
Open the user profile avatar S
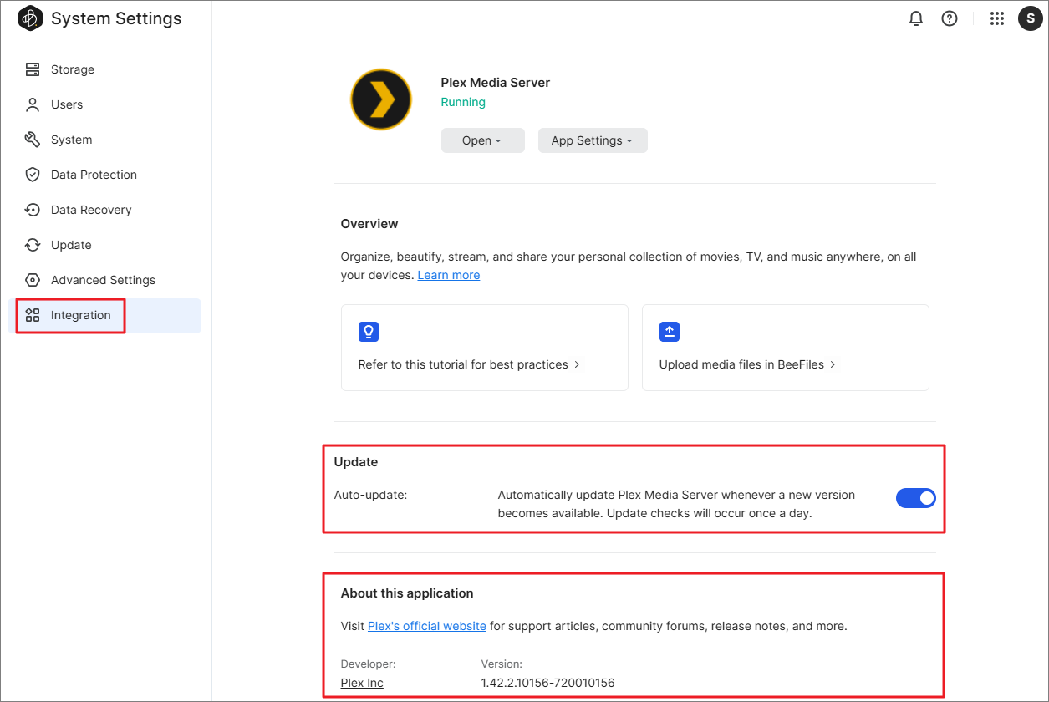tap(1030, 18)
